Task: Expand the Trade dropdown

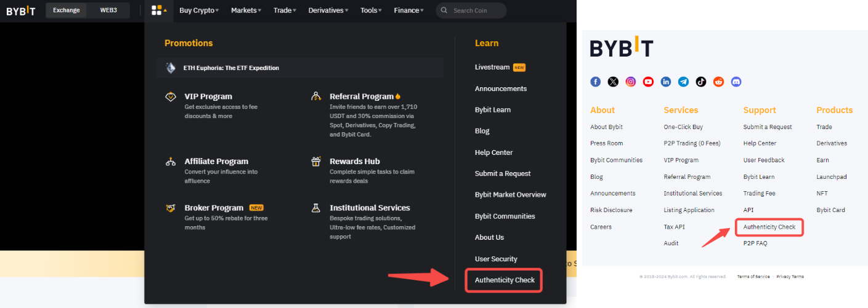Action: (285, 10)
